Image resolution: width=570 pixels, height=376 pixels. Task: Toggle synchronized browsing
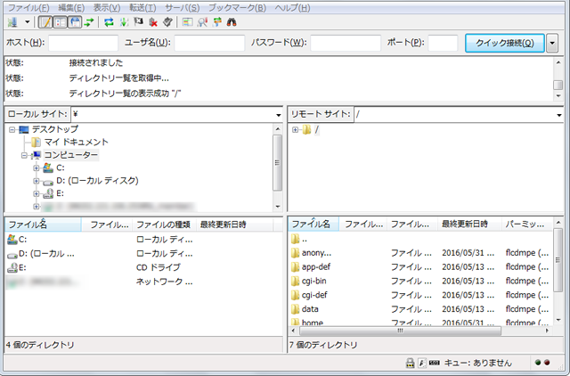(x=217, y=22)
